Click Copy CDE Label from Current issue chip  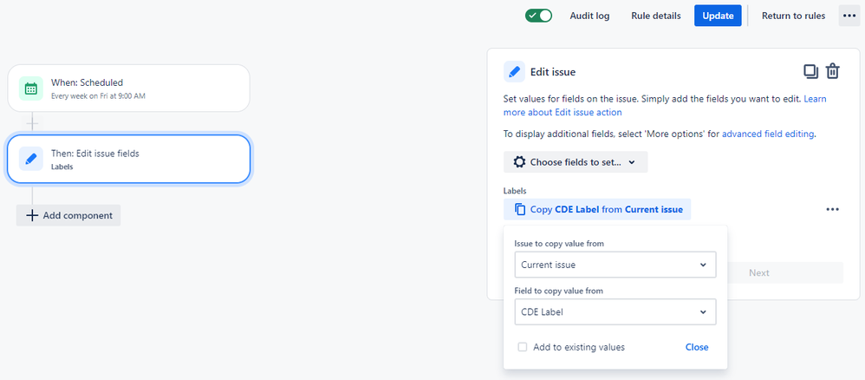coord(597,209)
